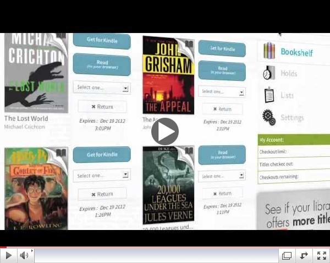
Task: Switch to fullscreen with the expand icon
Action: (321, 256)
